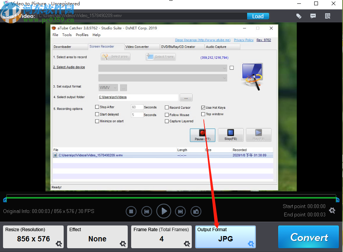This screenshot has width=343, height=252.
Task: Select the Frame Rate panel
Action: point(161,237)
